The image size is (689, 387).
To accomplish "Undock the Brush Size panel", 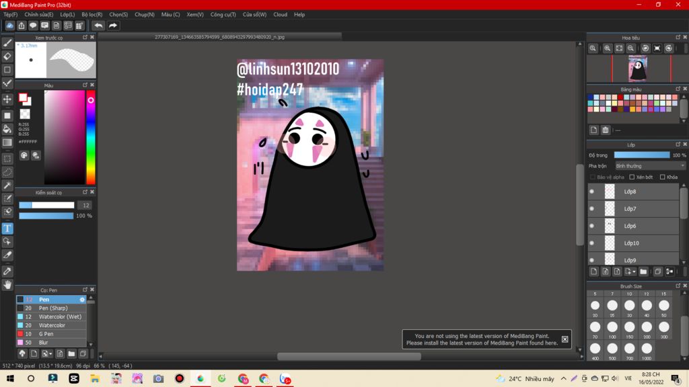I will (x=678, y=286).
